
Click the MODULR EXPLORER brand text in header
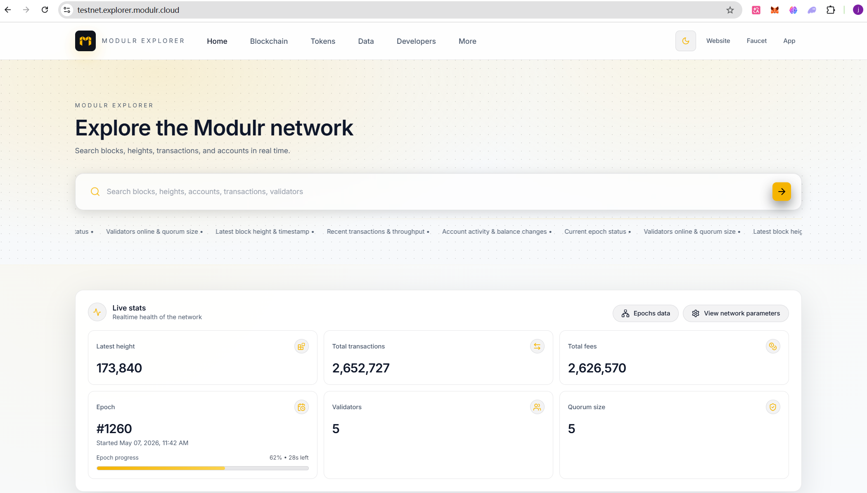[x=143, y=41]
